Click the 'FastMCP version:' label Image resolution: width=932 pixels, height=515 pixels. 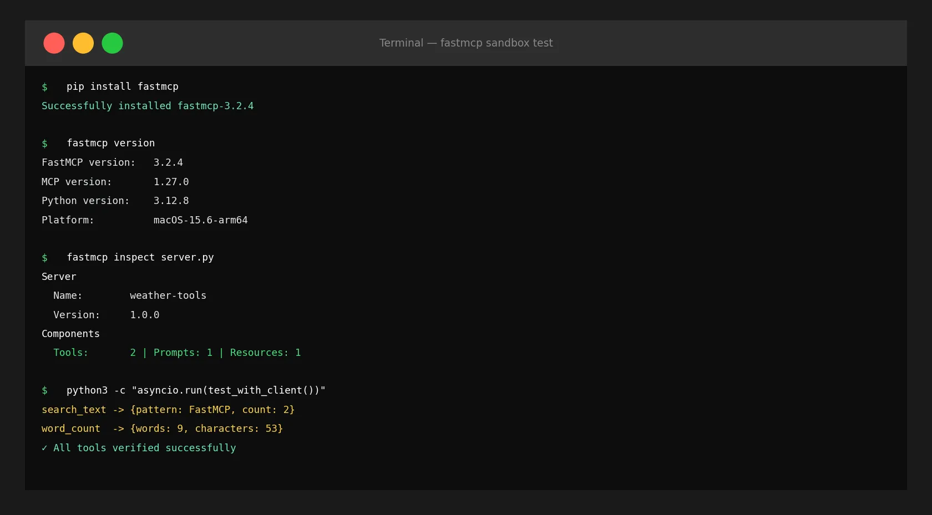[88, 162]
